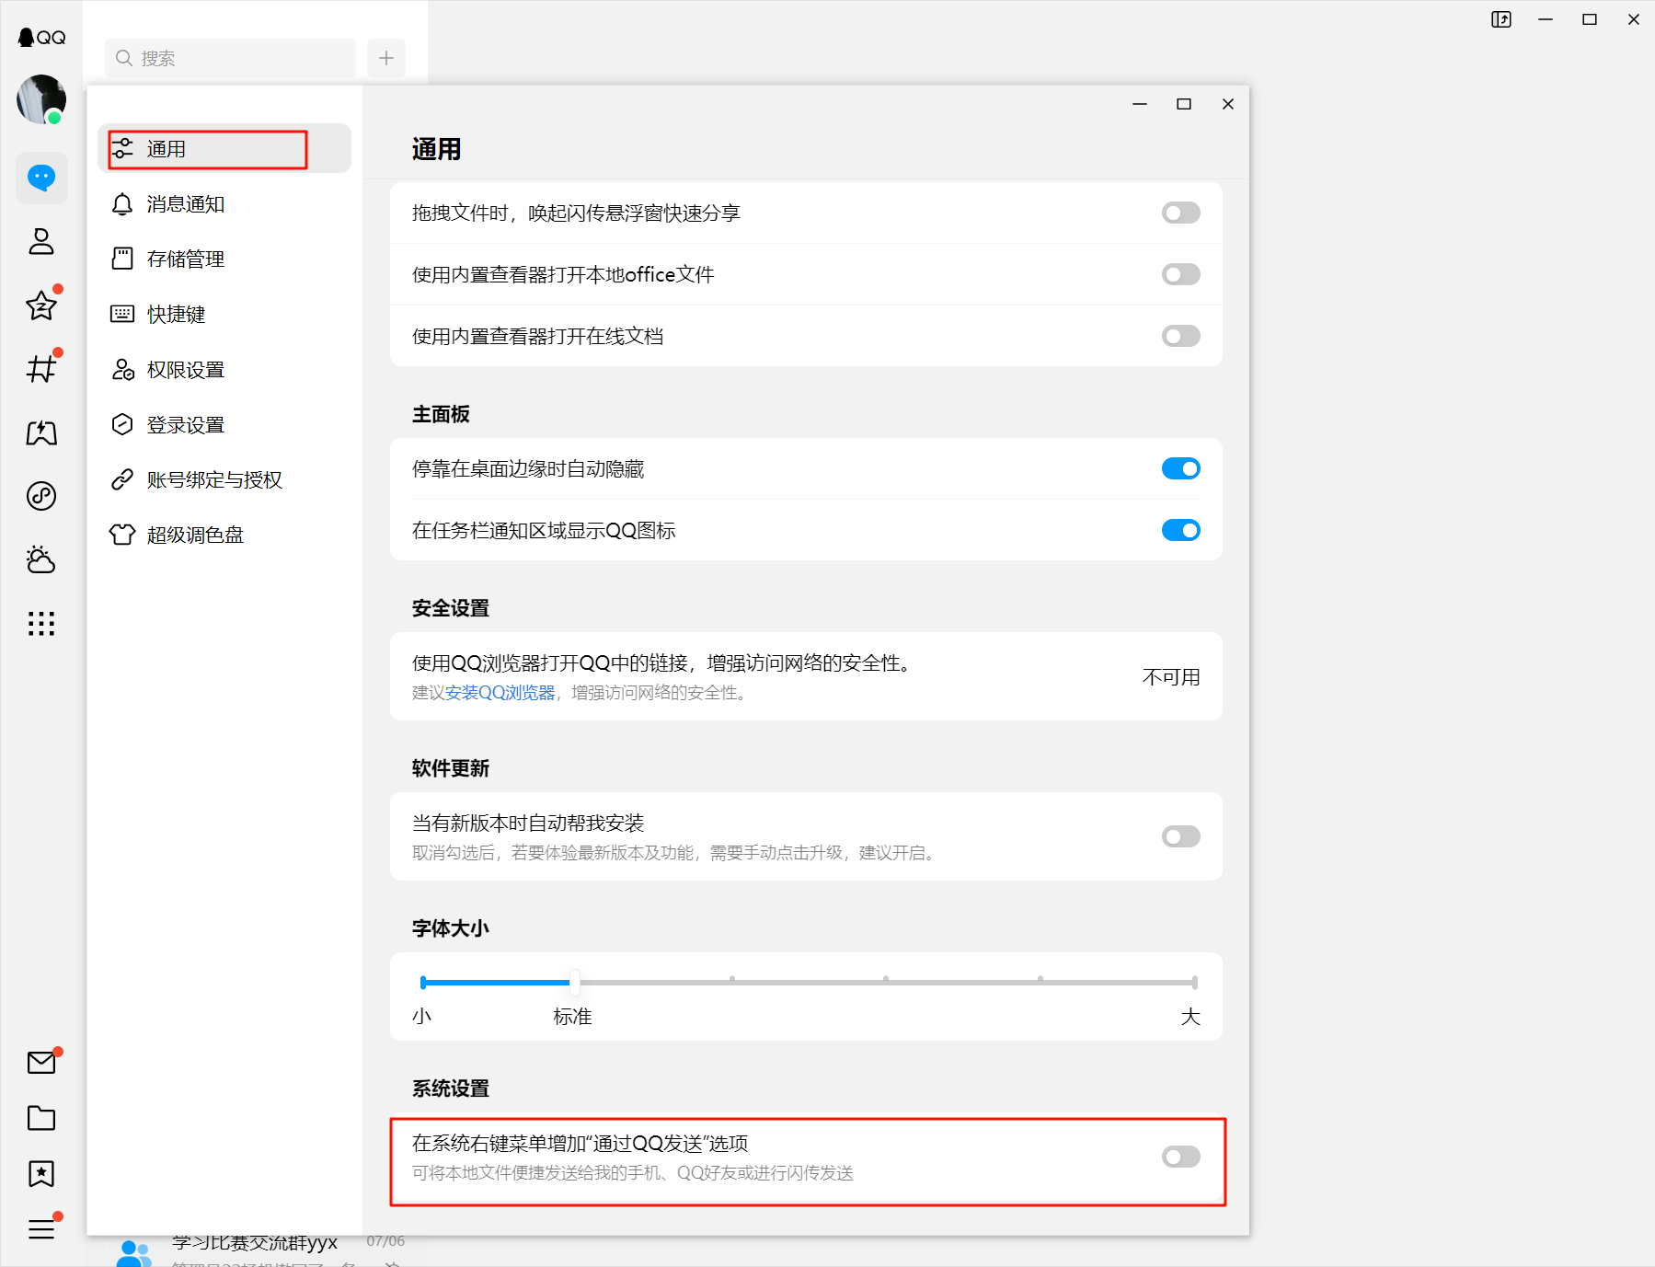The height and width of the screenshot is (1267, 1655).
Task: Open the file folder icon in sidebar
Action: [41, 1118]
